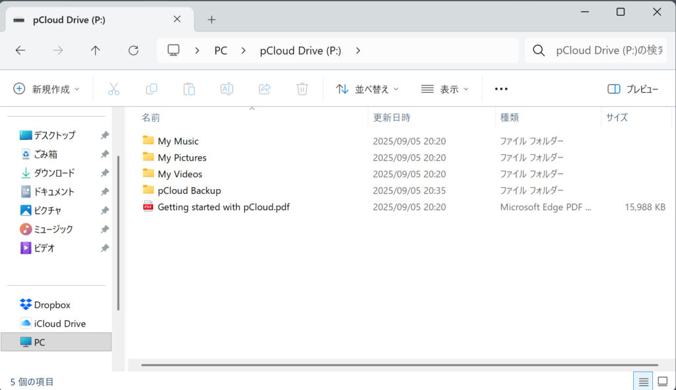Toggle the プレビュー pane
Viewport: 676px width, 390px height.
pos(632,89)
